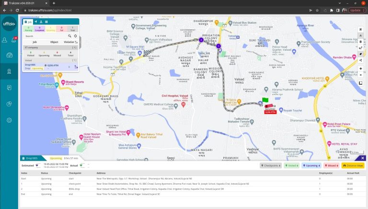Viewport: 368px width, 209px height.
Task: Click the notification bell with red badge
Action: pos(14,40)
